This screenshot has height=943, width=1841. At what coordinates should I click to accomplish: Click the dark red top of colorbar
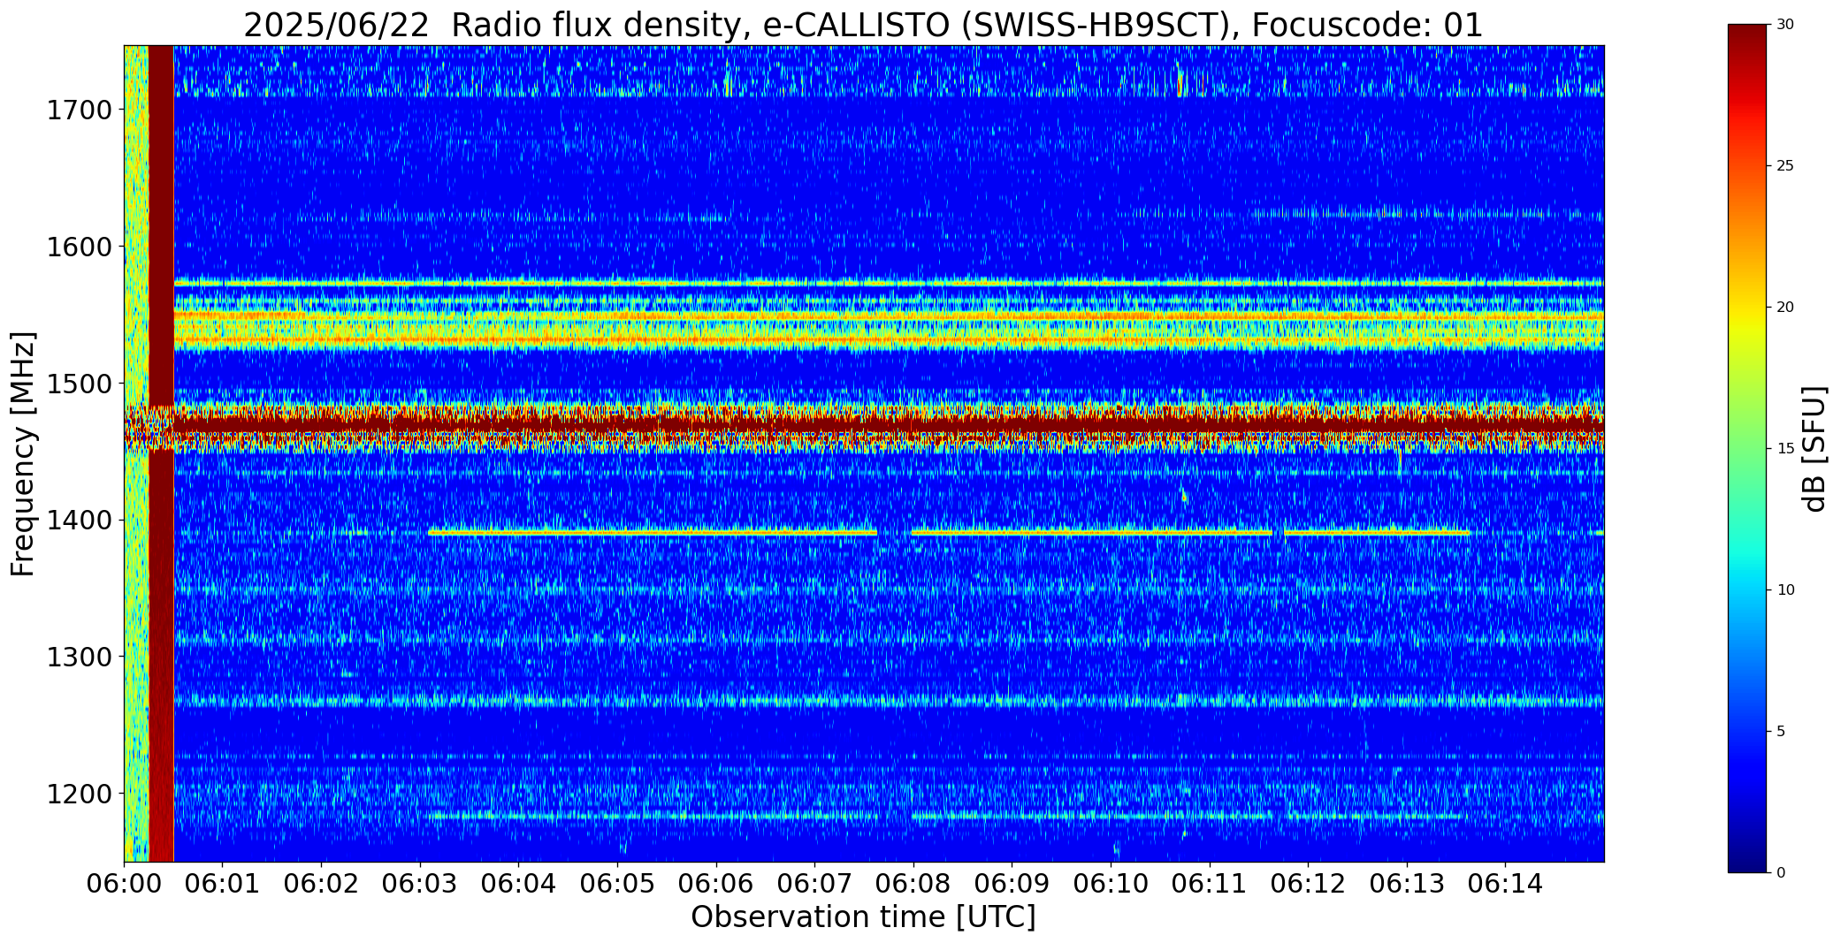[1749, 40]
